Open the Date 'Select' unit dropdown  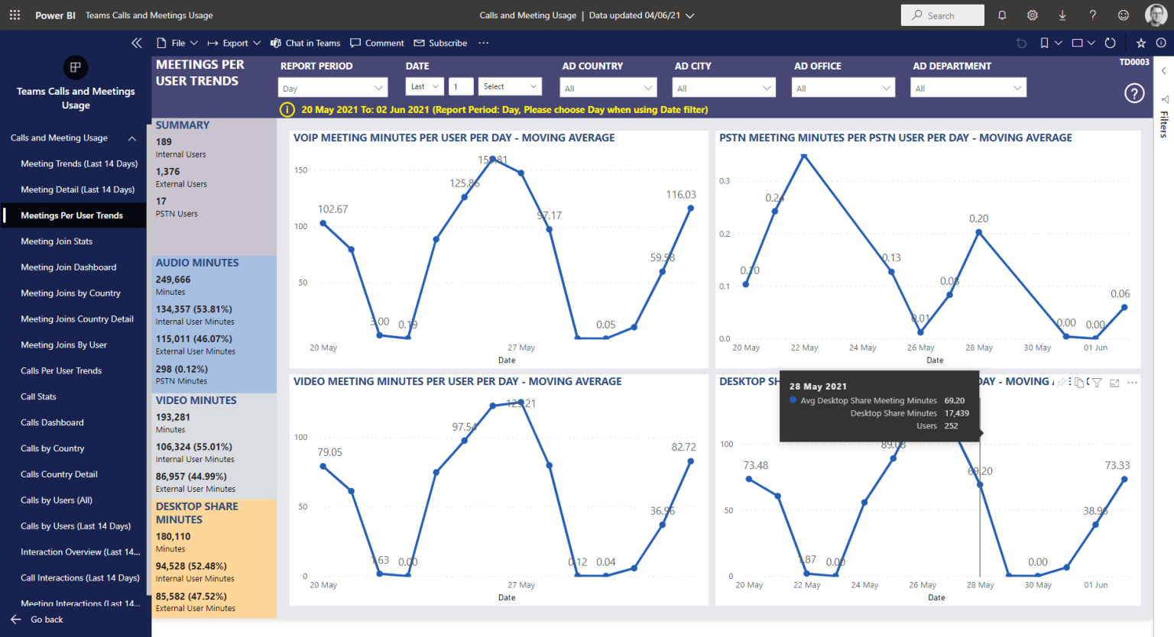point(510,87)
